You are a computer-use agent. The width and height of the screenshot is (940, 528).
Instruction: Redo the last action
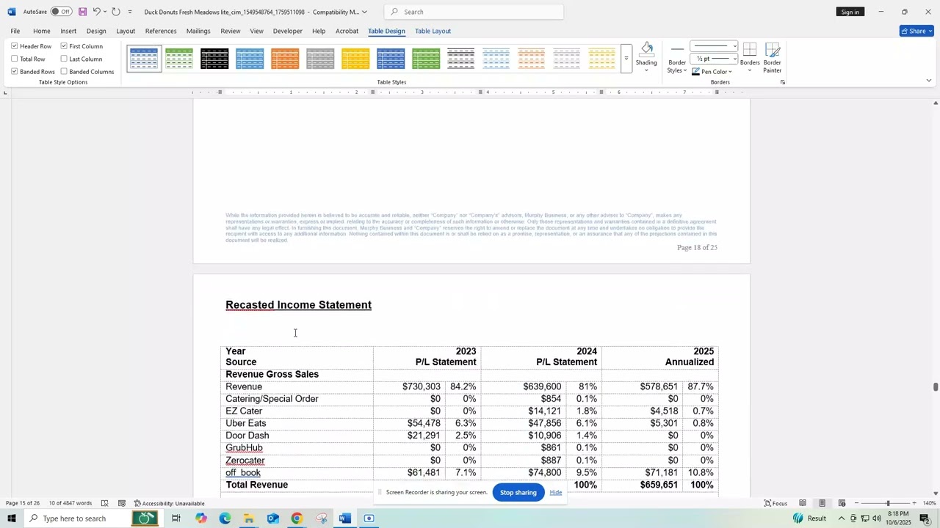tap(116, 12)
